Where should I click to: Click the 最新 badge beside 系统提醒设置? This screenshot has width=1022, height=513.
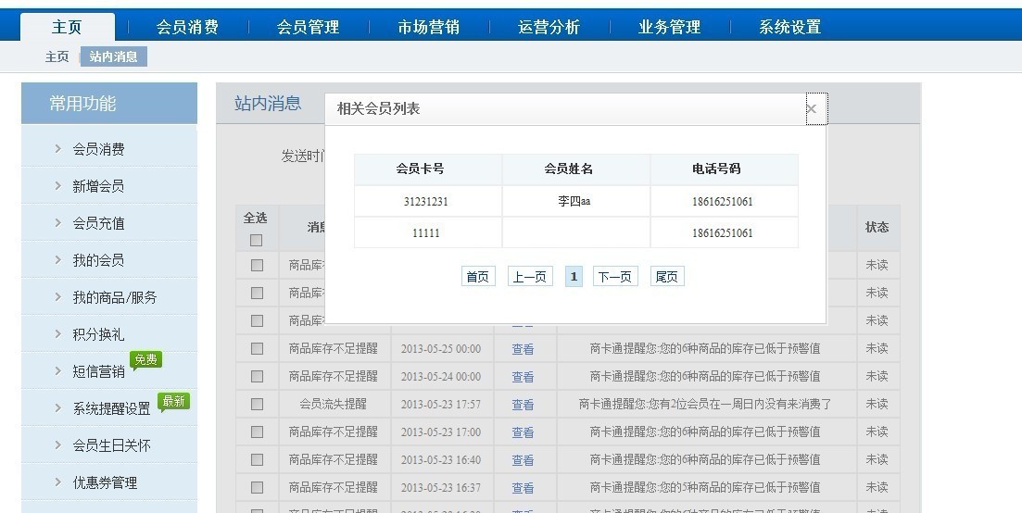[x=173, y=401]
